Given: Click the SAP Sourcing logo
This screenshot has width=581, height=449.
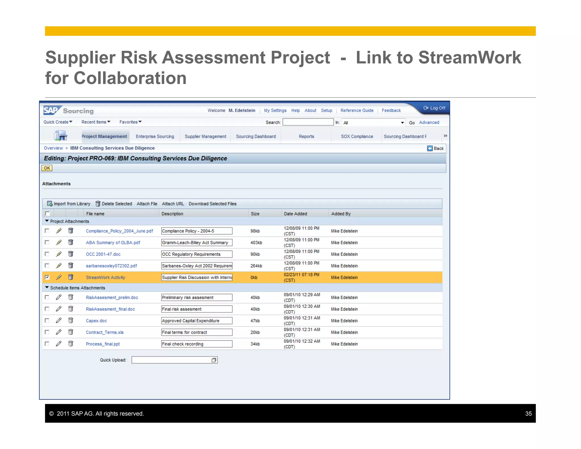Looking at the screenshot, I should pyautogui.click(x=68, y=110).
